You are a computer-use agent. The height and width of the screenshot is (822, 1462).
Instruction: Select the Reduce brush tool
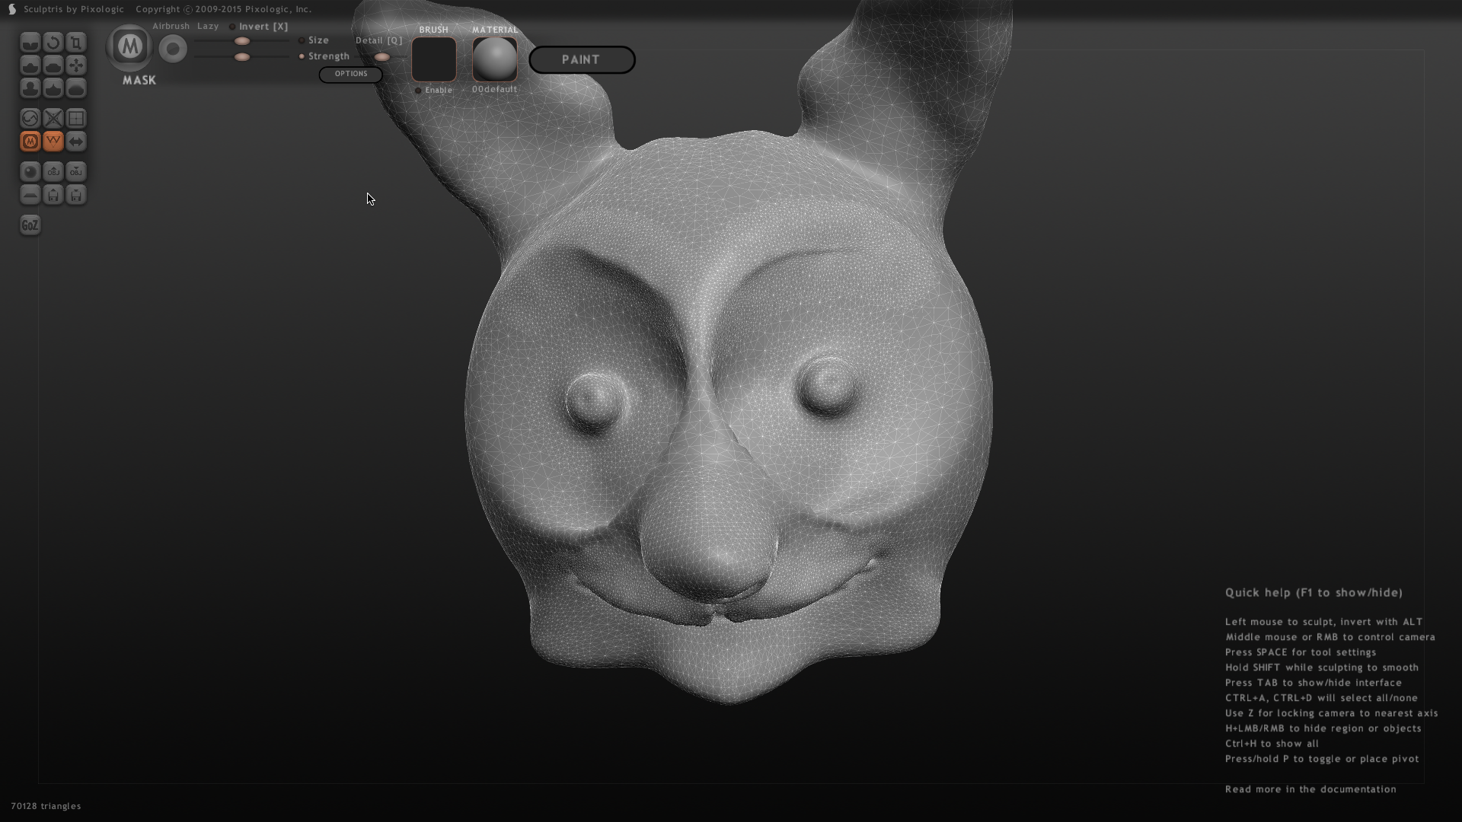tap(30, 119)
